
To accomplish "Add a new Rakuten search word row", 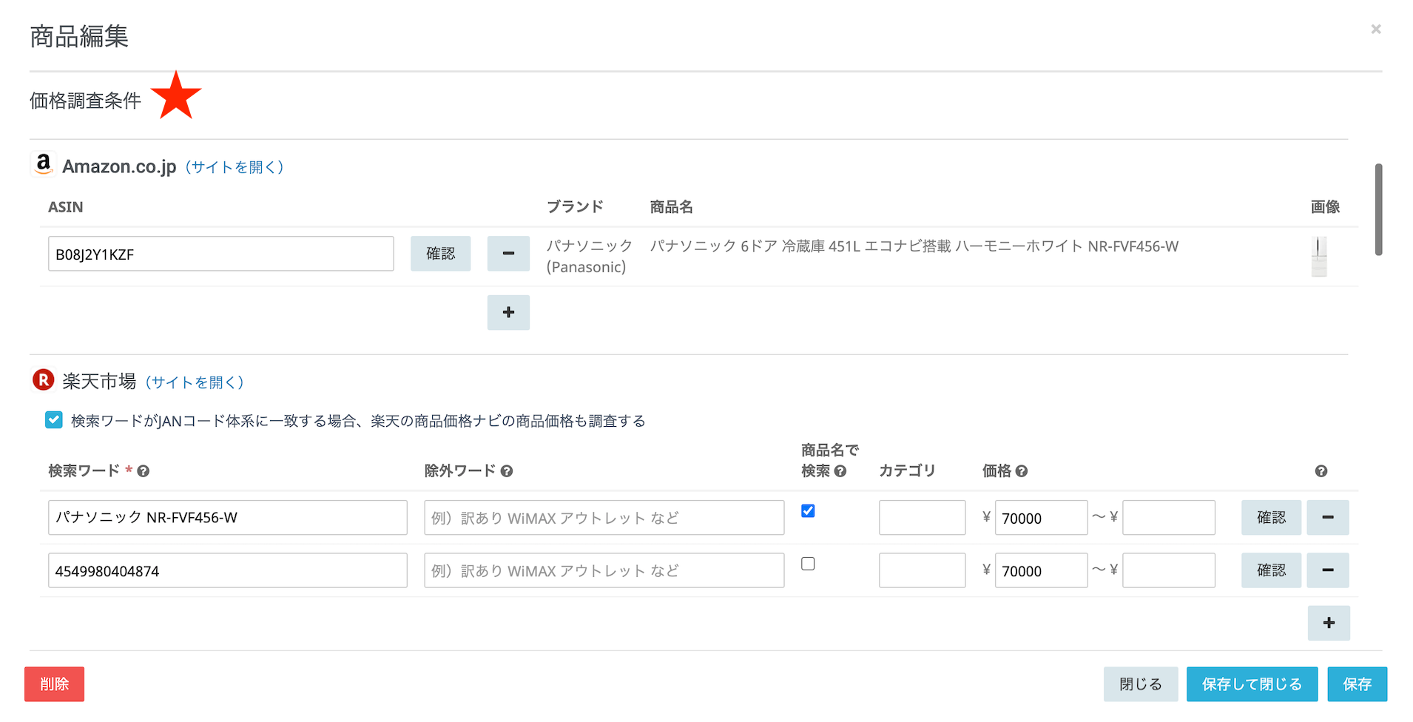I will tap(1329, 623).
